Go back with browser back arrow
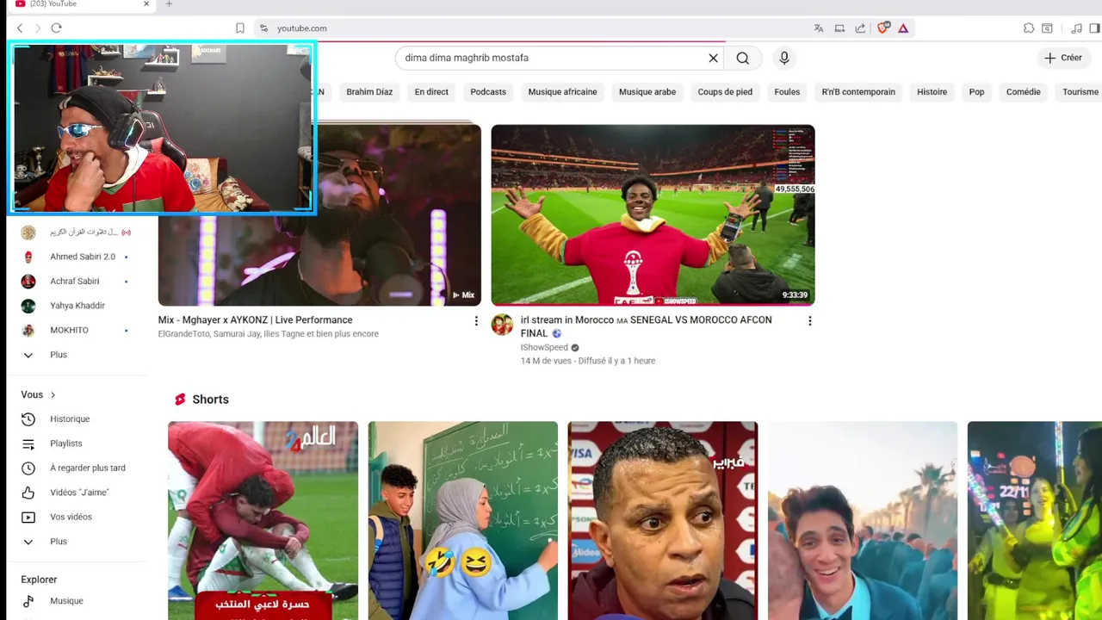This screenshot has height=620, width=1102. [20, 28]
